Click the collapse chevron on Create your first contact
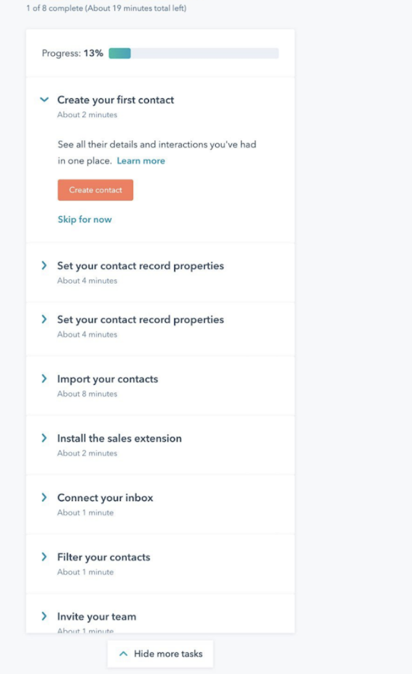412x674 pixels. click(x=44, y=99)
